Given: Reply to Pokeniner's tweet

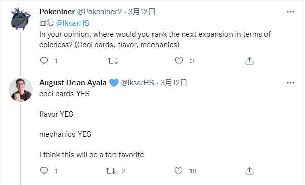Looking at the screenshot, I should click(44, 61).
